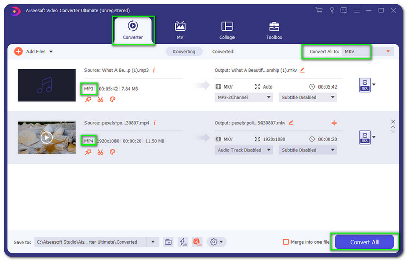Open Edit effects wand for the MP4 file

[x=88, y=152]
